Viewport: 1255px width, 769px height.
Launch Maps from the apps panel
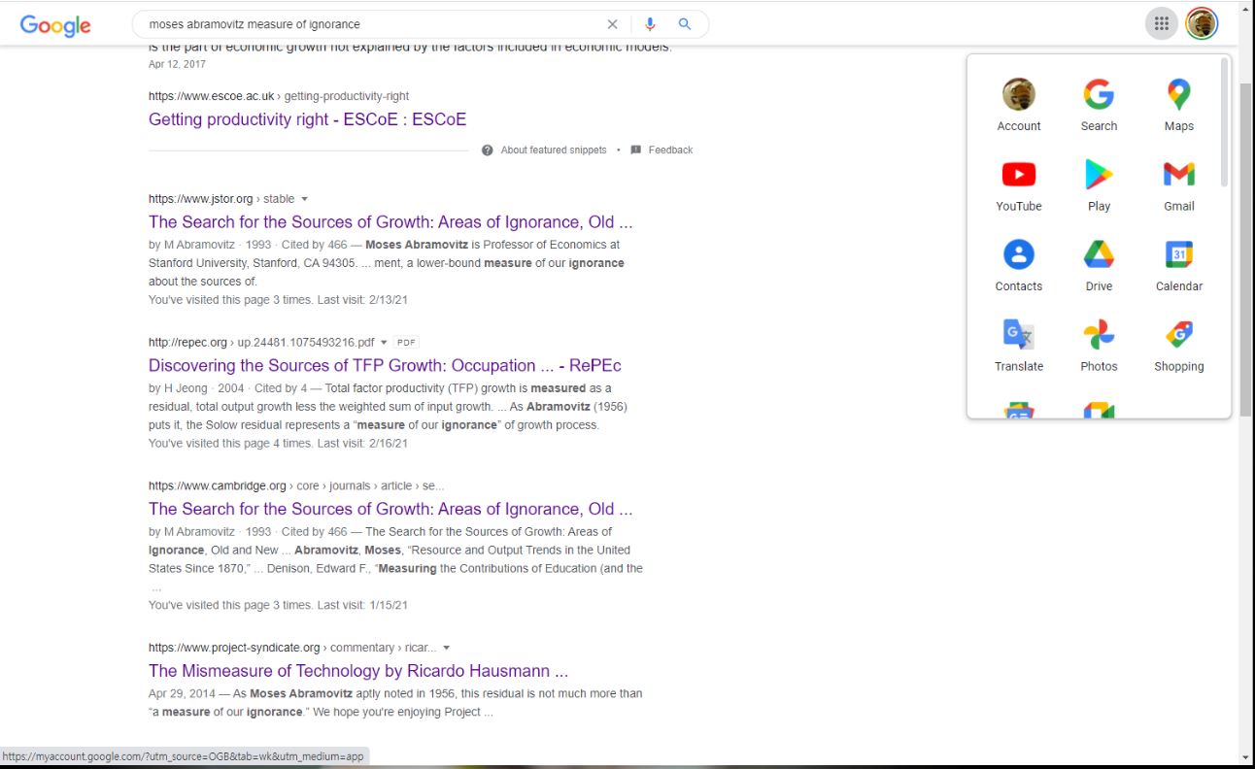[x=1179, y=105]
